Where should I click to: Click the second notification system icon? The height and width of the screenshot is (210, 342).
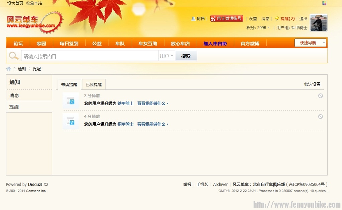(70, 121)
